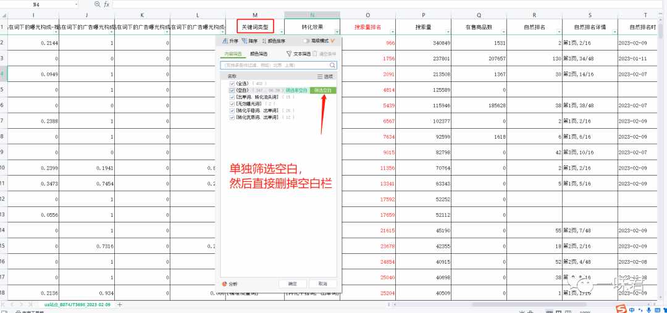Toggle the 高级模式 advanced mode switch
Viewport: 667px width, 313px height.
tap(307, 41)
